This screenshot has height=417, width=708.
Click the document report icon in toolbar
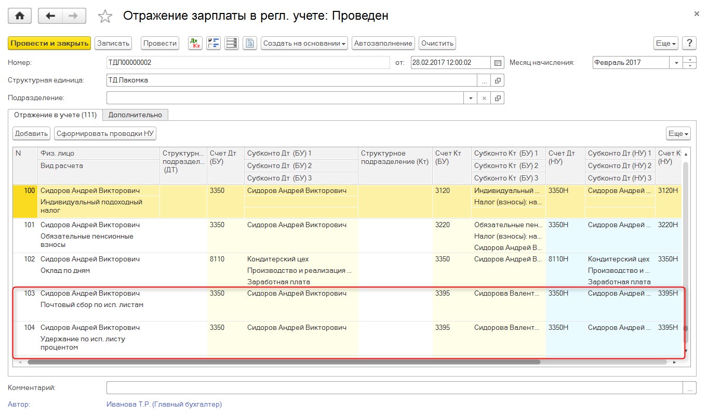250,43
